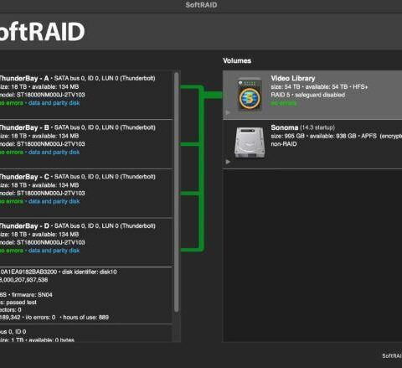Click ThunderBay - D data and parity disk label
The height and width of the screenshot is (368, 402).
(x=54, y=251)
